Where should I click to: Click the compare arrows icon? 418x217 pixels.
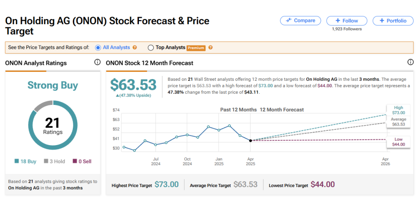coord(288,20)
